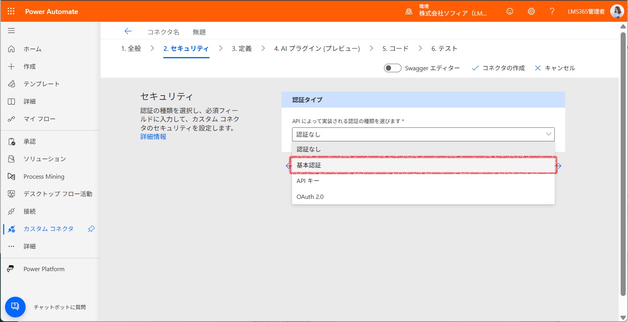
Task: Click the 無題 connector name field
Action: pyautogui.click(x=199, y=32)
